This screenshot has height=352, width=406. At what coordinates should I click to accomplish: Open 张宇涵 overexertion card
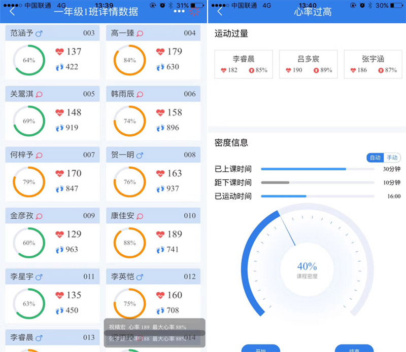click(x=373, y=64)
